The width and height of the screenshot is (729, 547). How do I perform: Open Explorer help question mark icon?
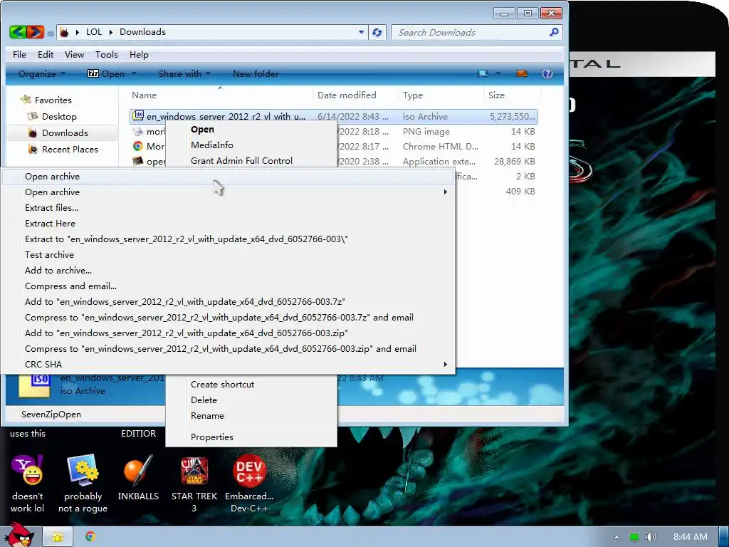click(x=547, y=73)
